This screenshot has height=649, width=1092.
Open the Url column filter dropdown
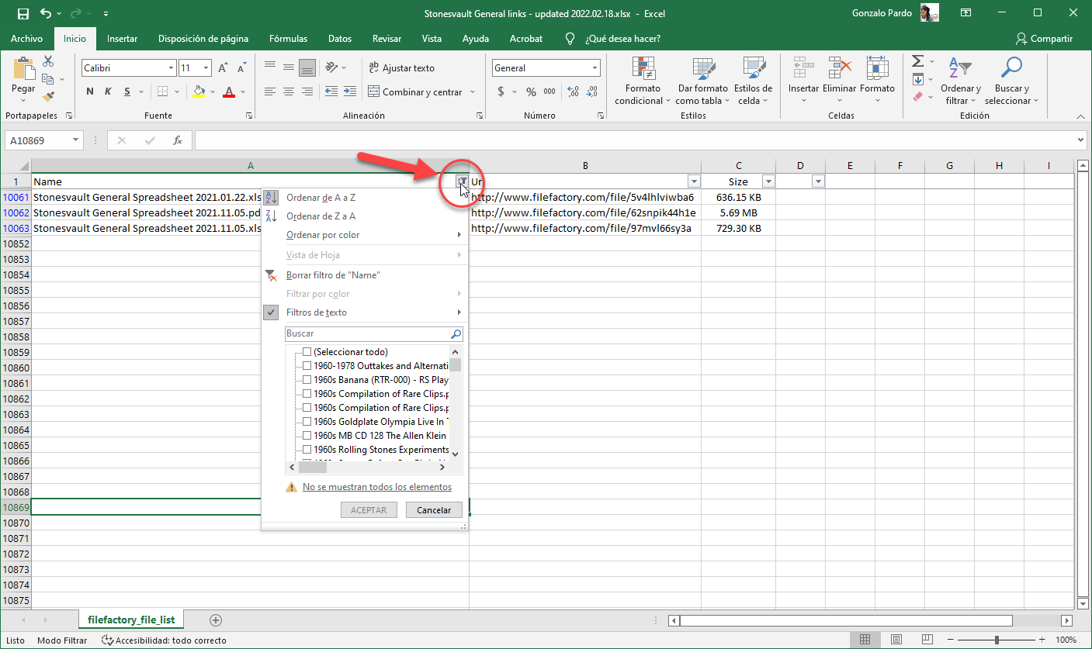click(x=695, y=181)
